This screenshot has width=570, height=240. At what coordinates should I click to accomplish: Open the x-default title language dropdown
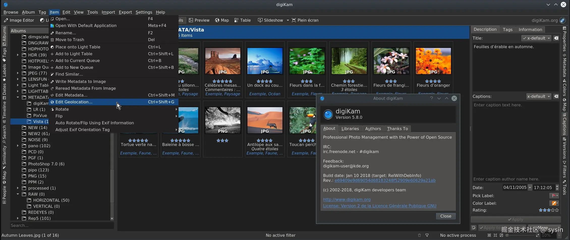[536, 38]
